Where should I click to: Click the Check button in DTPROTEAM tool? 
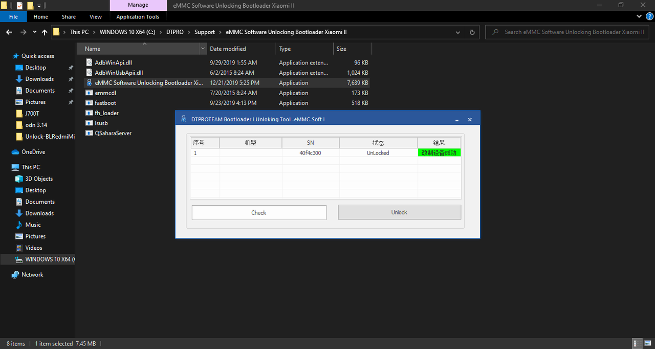tap(259, 212)
